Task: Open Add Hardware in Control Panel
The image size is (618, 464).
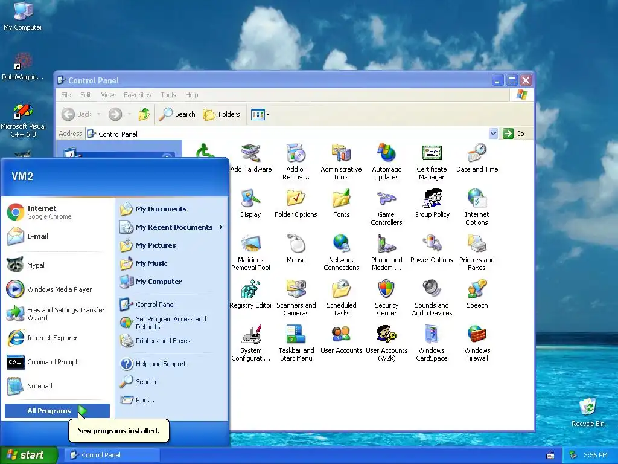Action: coord(250,158)
